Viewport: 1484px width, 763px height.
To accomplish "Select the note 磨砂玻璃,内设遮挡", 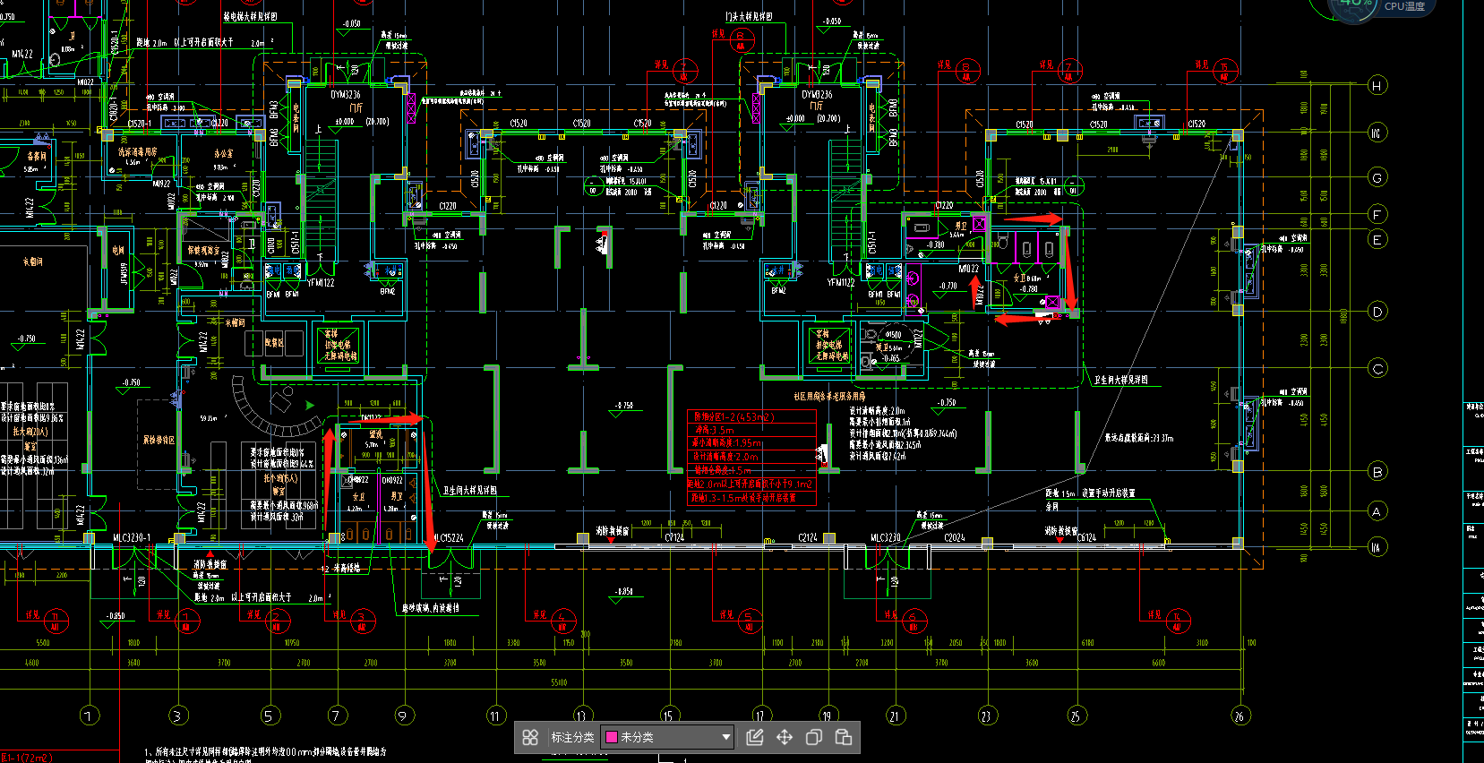I will point(431,608).
